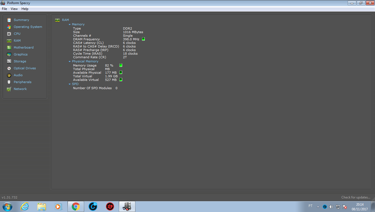Click the network tray icon
Image resolution: width=375 pixels, height=212 pixels.
(x=338, y=206)
